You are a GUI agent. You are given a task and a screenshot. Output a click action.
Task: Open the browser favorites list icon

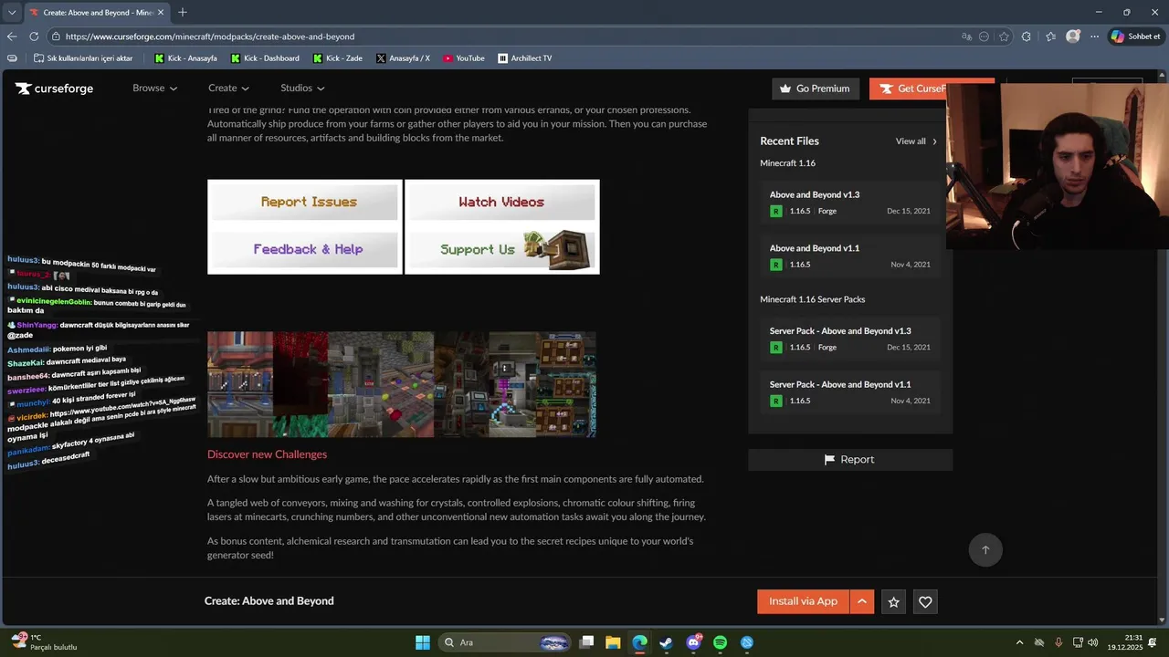(1051, 36)
